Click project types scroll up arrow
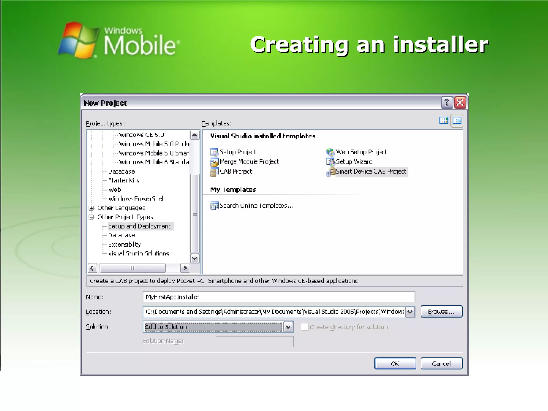Screen dimensions: 548x411 click(195, 135)
